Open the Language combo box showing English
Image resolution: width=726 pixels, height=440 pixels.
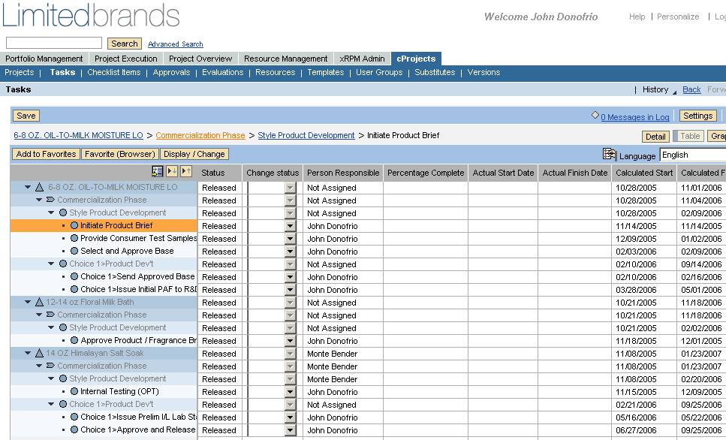(x=693, y=155)
